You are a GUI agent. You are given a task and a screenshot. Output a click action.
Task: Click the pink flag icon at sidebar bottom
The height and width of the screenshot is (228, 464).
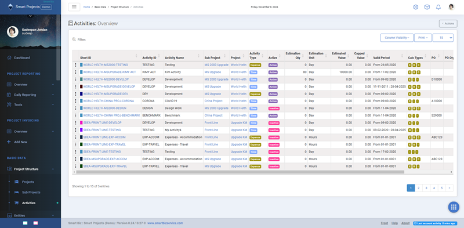coord(35,223)
